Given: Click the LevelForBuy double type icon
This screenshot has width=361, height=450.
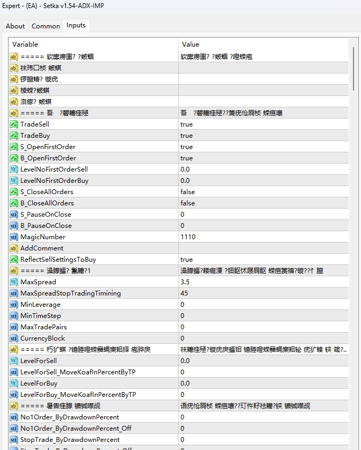Looking at the screenshot, I should tap(14, 383).
